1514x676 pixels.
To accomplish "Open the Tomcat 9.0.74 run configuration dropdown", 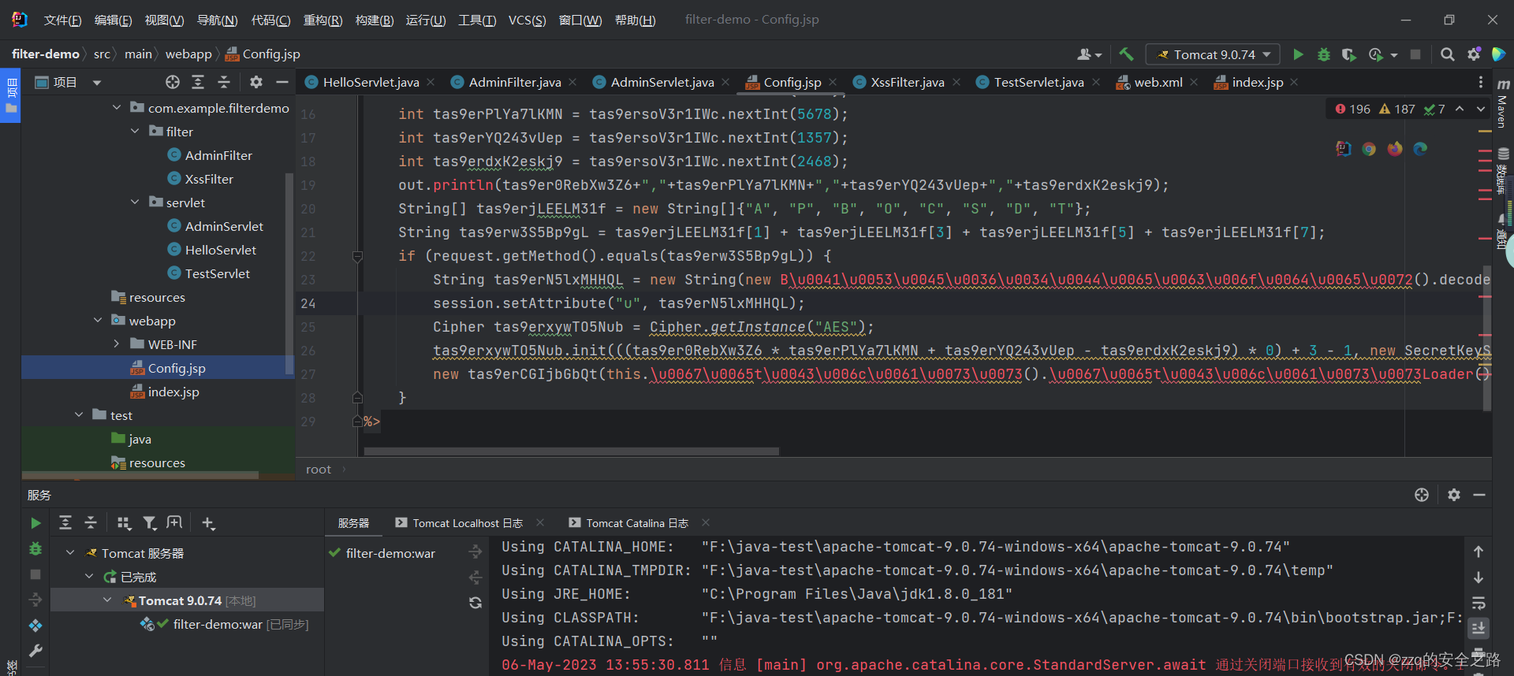I will click(x=1212, y=54).
